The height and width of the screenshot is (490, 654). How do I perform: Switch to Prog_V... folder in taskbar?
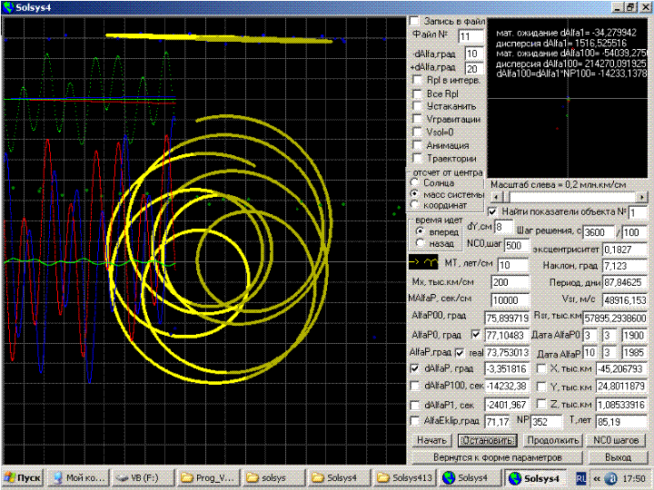coord(208,477)
